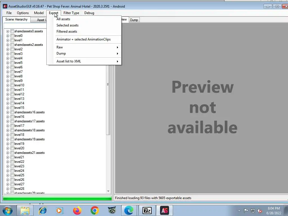Screen dimensions: 288x216
Task: Expand the level7 node
Action: 8,72
